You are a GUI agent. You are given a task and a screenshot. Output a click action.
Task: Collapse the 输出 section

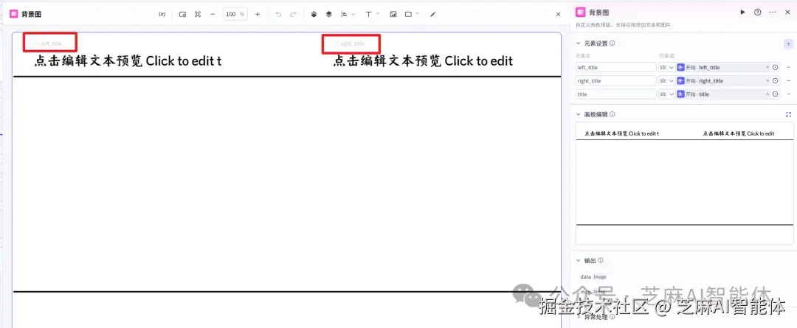(579, 260)
